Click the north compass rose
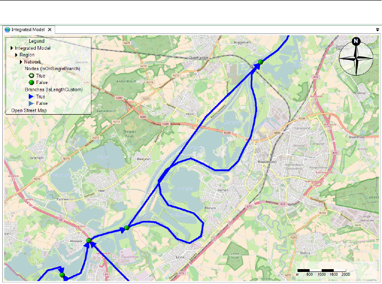This screenshot has height=284, width=382. point(356,57)
